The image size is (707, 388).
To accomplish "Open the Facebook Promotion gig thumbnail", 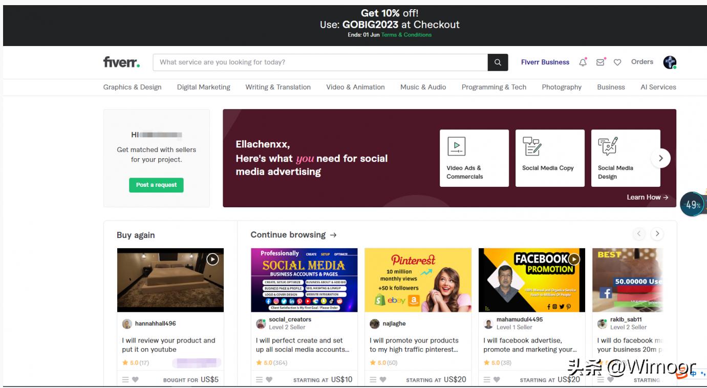I will pos(532,280).
